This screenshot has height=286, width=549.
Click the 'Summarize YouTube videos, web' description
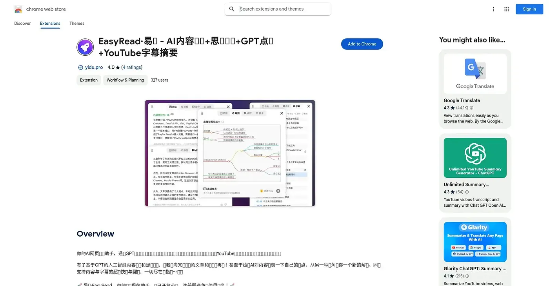tap(473, 284)
